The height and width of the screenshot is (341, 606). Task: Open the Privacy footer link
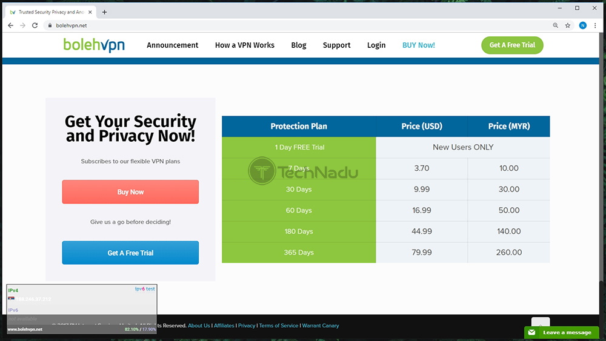247,325
